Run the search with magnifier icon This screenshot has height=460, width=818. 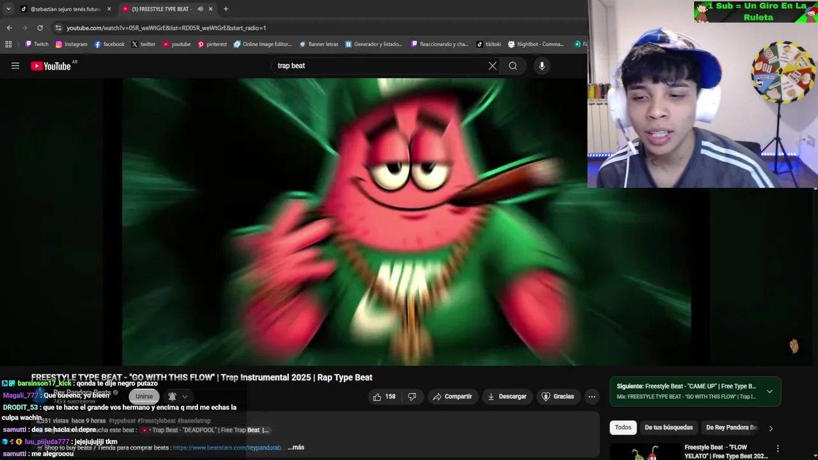point(513,66)
